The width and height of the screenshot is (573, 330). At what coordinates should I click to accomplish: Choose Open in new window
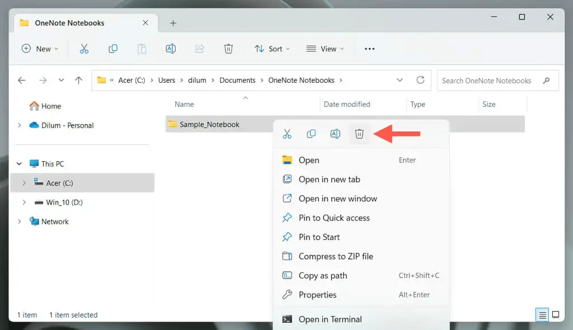coord(361,199)
